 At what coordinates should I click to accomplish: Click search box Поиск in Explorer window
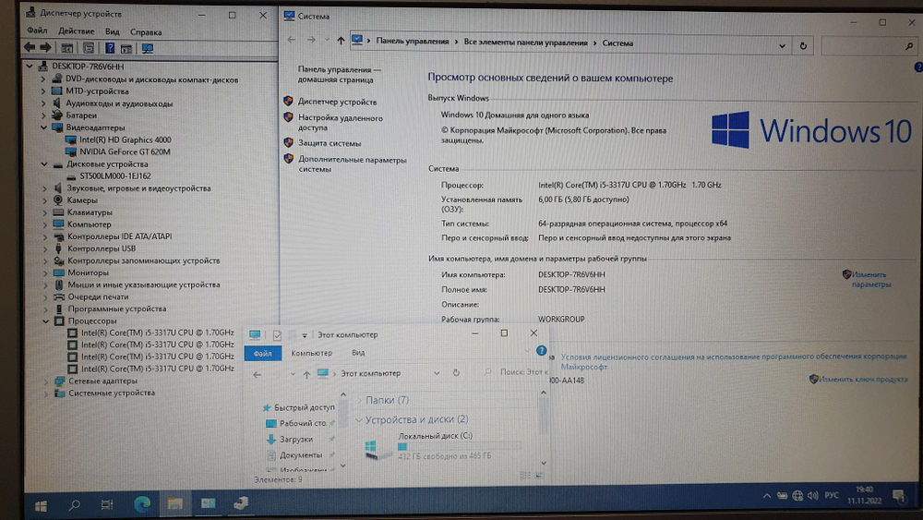pos(516,372)
